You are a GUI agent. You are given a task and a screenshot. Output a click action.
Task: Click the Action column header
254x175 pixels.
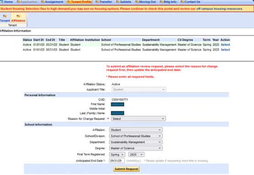point(225,40)
